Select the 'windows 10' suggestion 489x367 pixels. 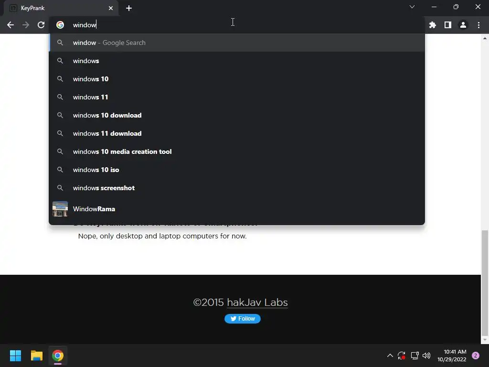[x=237, y=79]
